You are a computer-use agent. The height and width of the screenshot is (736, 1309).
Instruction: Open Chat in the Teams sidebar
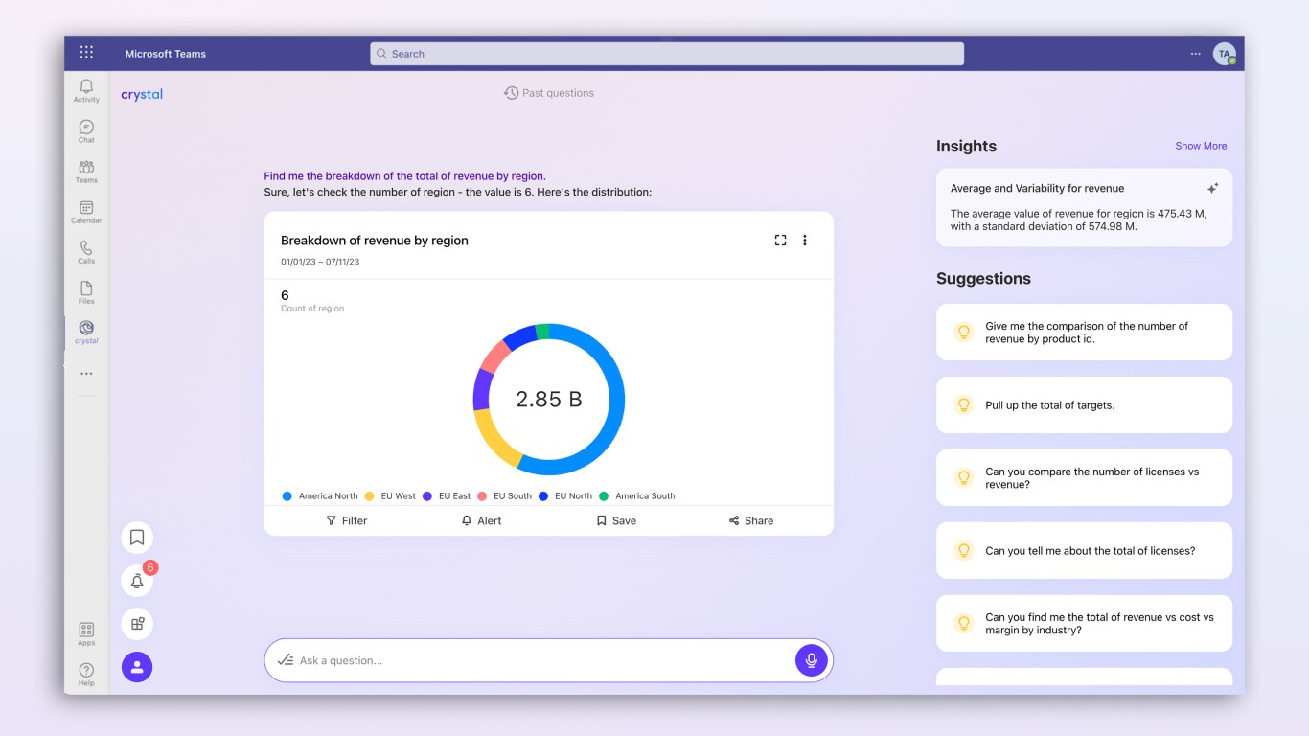(x=86, y=131)
